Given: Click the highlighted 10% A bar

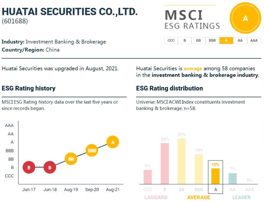Looking at the screenshot, I should click(215, 176).
